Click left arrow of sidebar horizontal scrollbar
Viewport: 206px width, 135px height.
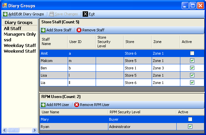click(x=4, y=130)
